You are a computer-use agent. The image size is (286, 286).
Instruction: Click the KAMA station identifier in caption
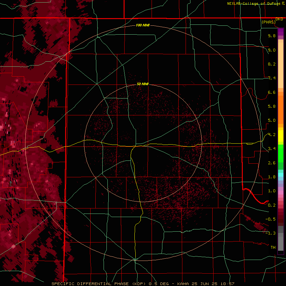[x=183, y=284]
